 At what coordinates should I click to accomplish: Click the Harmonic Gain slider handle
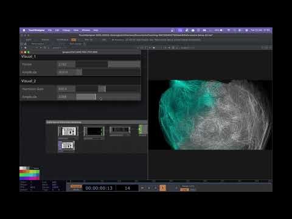click(102, 89)
